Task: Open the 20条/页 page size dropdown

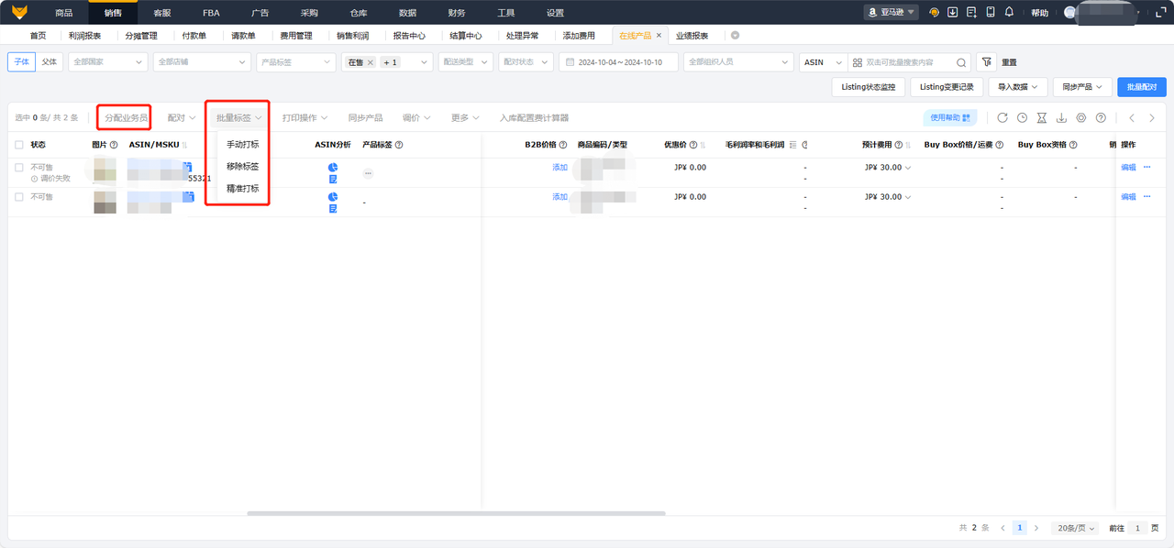Action: pos(1076,529)
